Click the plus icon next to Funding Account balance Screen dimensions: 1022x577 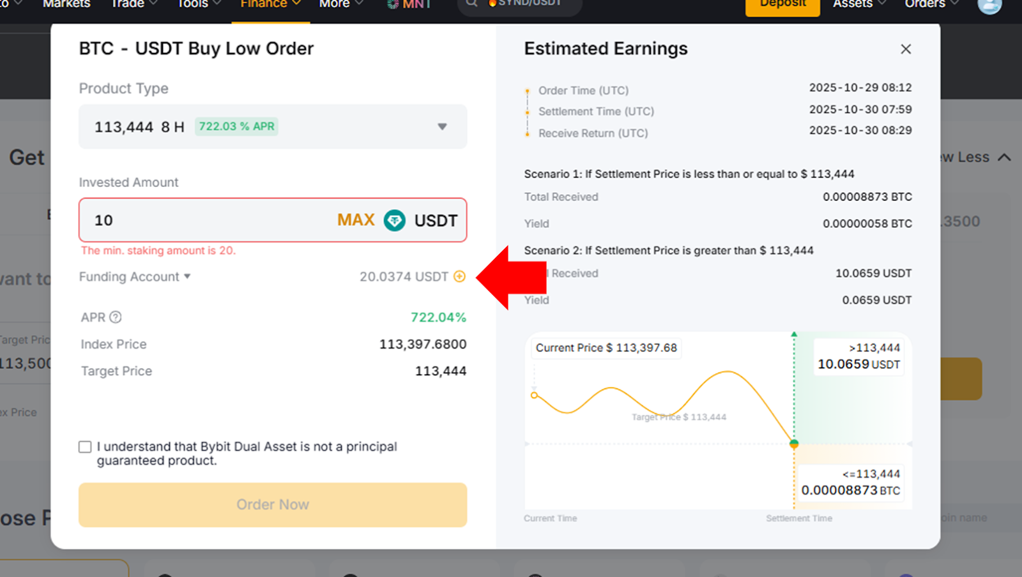tap(459, 276)
